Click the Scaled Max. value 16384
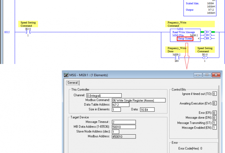Viewport: 225px width, 153px height. coord(210,3)
